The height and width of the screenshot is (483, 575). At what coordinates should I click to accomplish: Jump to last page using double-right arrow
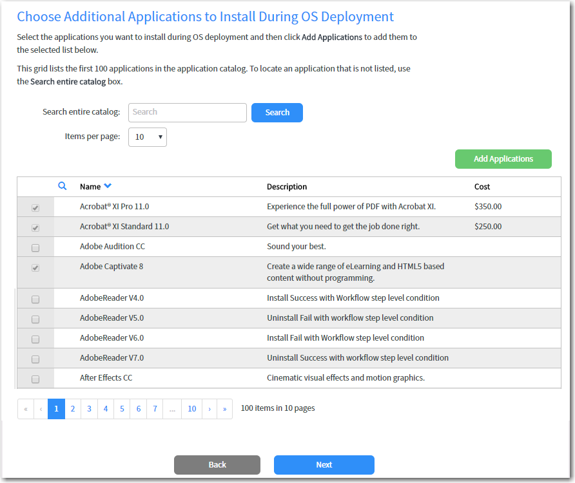coord(225,409)
